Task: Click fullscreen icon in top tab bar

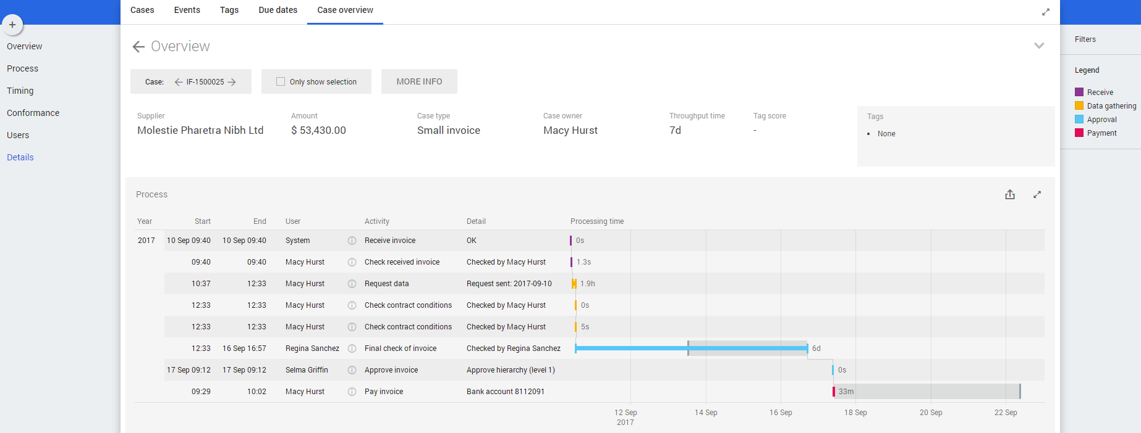Action: pyautogui.click(x=1046, y=12)
